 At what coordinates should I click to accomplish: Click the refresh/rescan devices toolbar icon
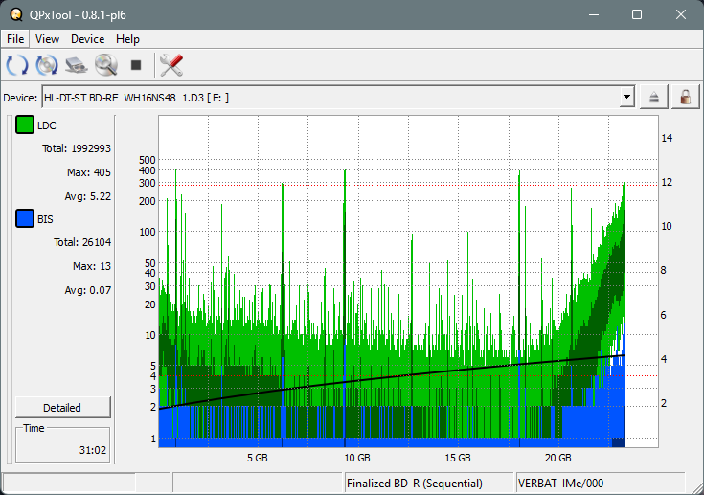17,65
